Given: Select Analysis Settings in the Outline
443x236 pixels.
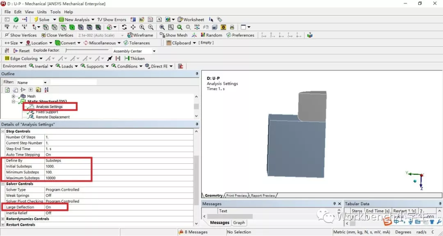Looking at the screenshot, I should point(49,107).
